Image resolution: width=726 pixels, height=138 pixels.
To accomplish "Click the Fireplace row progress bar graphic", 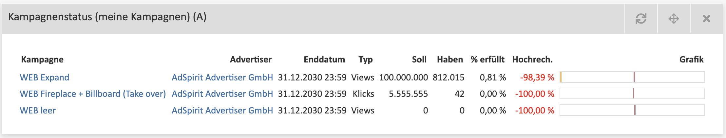I will click(632, 94).
